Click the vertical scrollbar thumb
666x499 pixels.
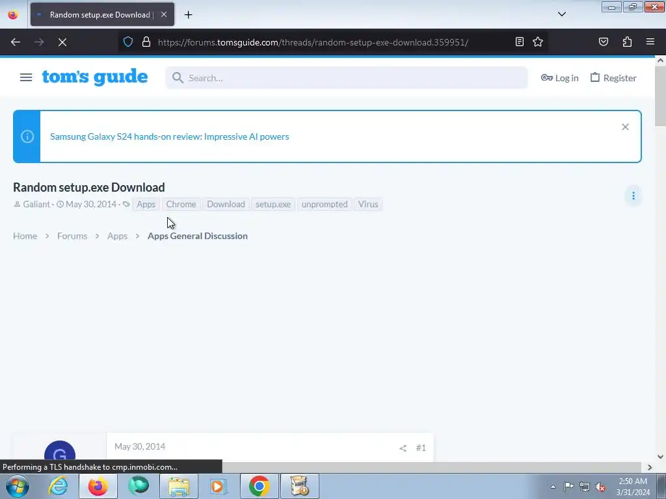coord(660,96)
